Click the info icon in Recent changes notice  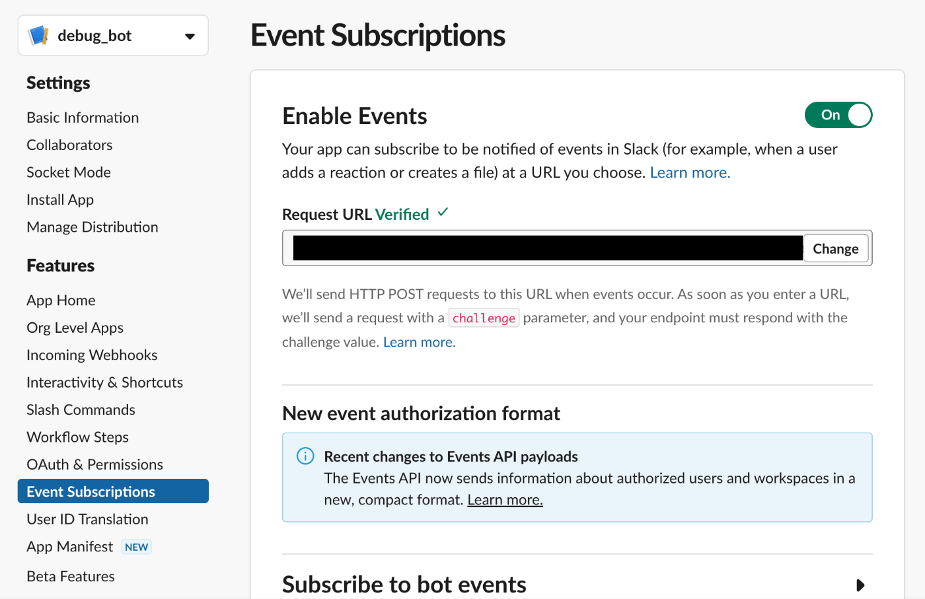305,456
